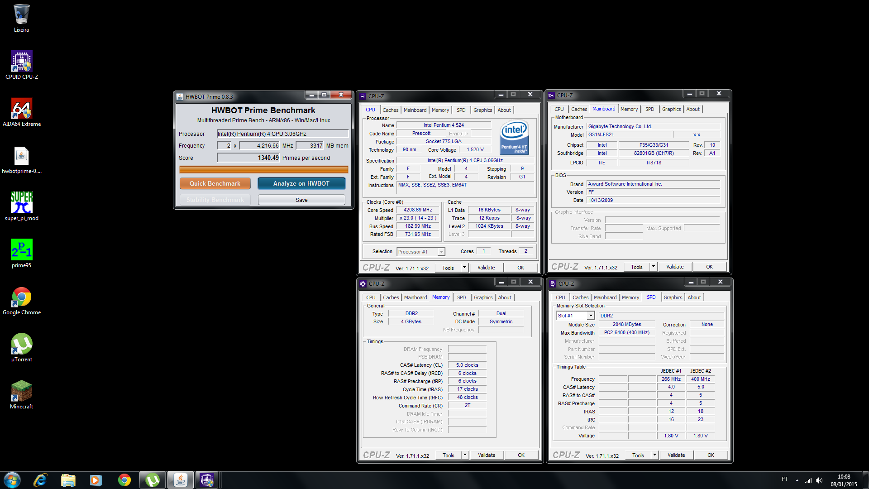The height and width of the screenshot is (489, 869).
Task: Expand Tools arrow in the CPU-Z window showing the Mainboard tab
Action: 653,267
